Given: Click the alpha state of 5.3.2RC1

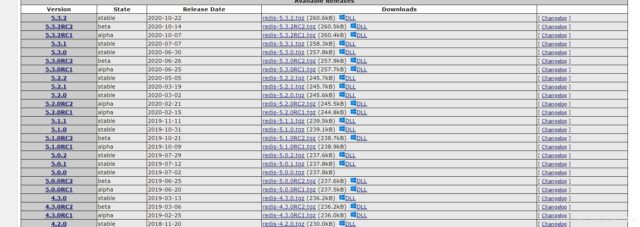Looking at the screenshot, I should tap(106, 35).
